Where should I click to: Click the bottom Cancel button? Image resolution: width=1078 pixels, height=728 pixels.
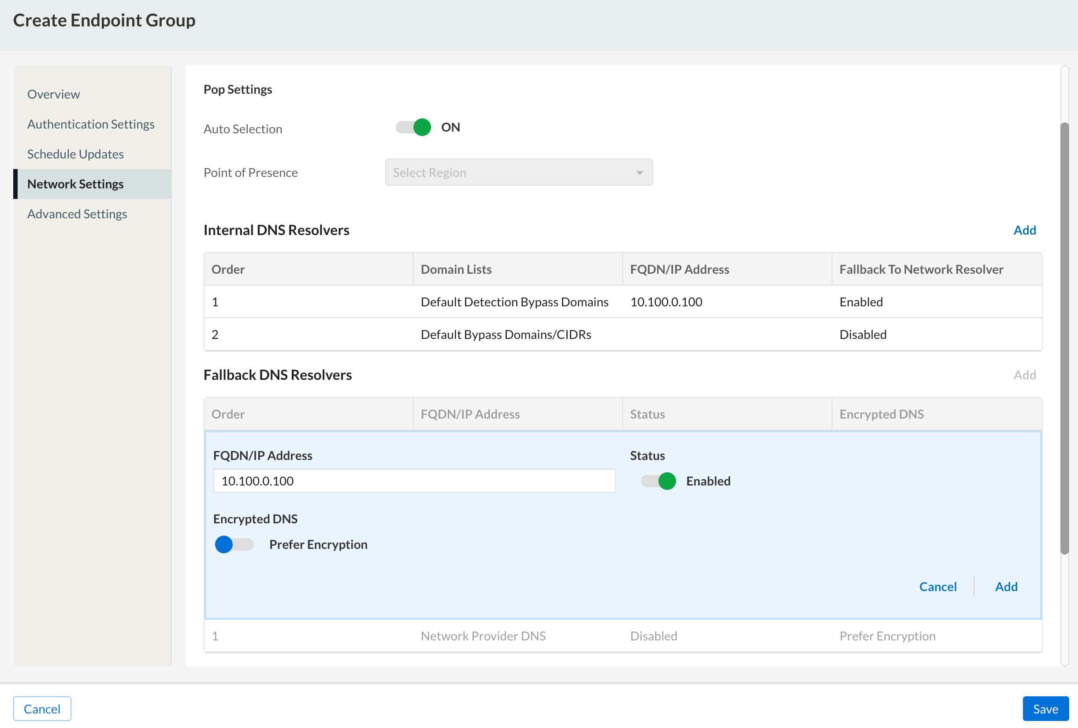(42, 709)
